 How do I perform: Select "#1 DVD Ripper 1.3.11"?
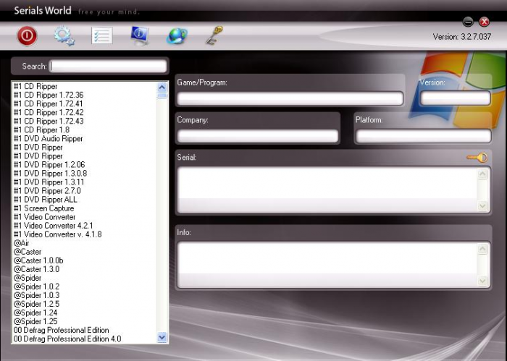49,182
